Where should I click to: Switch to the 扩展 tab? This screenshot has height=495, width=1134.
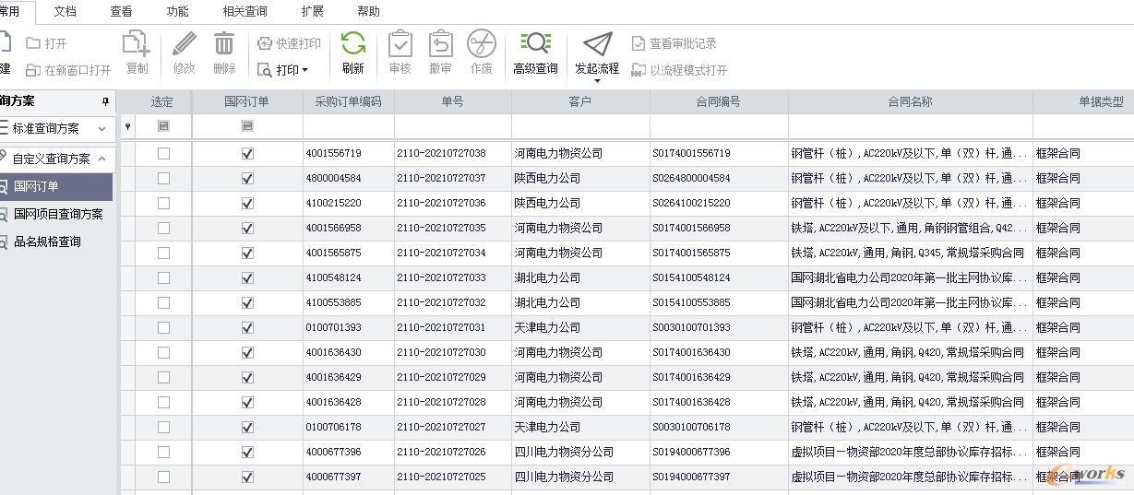[313, 11]
